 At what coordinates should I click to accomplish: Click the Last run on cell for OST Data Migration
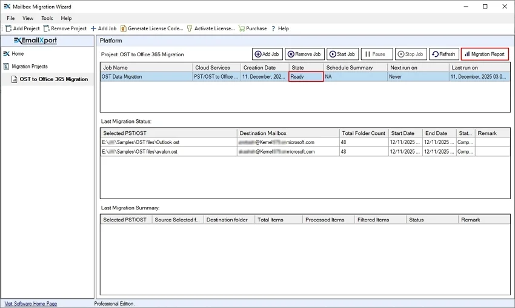coord(479,77)
